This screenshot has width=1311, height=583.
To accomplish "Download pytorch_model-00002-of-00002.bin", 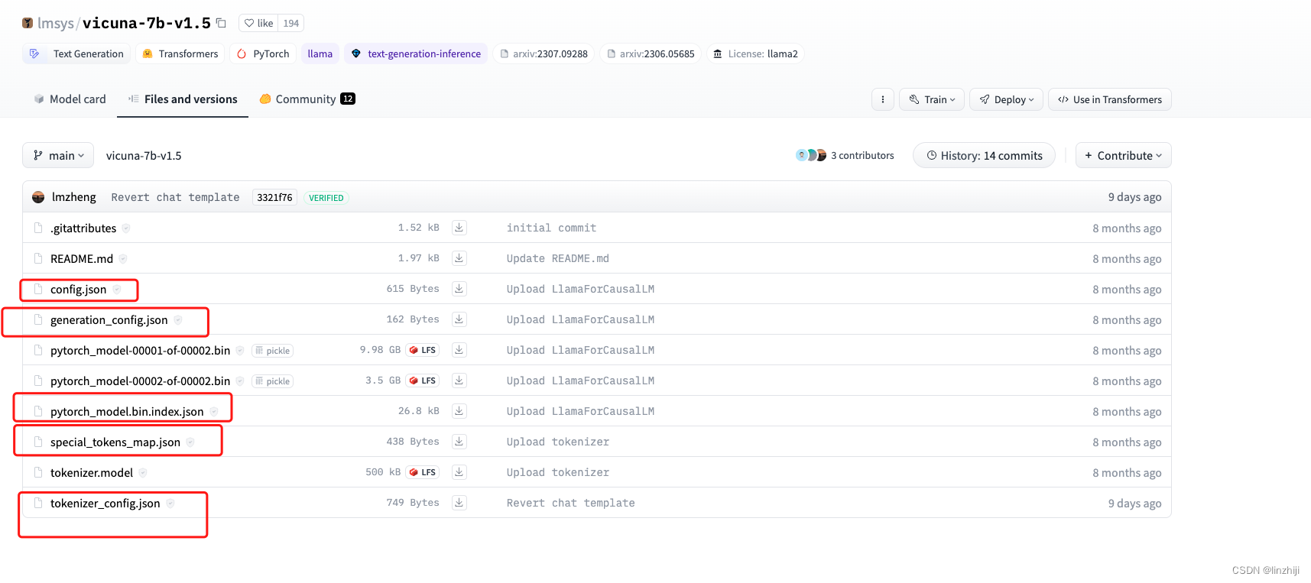I will tap(459, 380).
